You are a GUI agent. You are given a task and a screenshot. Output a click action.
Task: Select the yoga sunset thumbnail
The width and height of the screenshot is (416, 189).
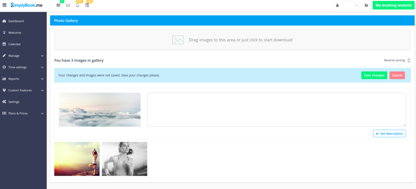pyautogui.click(x=77, y=159)
